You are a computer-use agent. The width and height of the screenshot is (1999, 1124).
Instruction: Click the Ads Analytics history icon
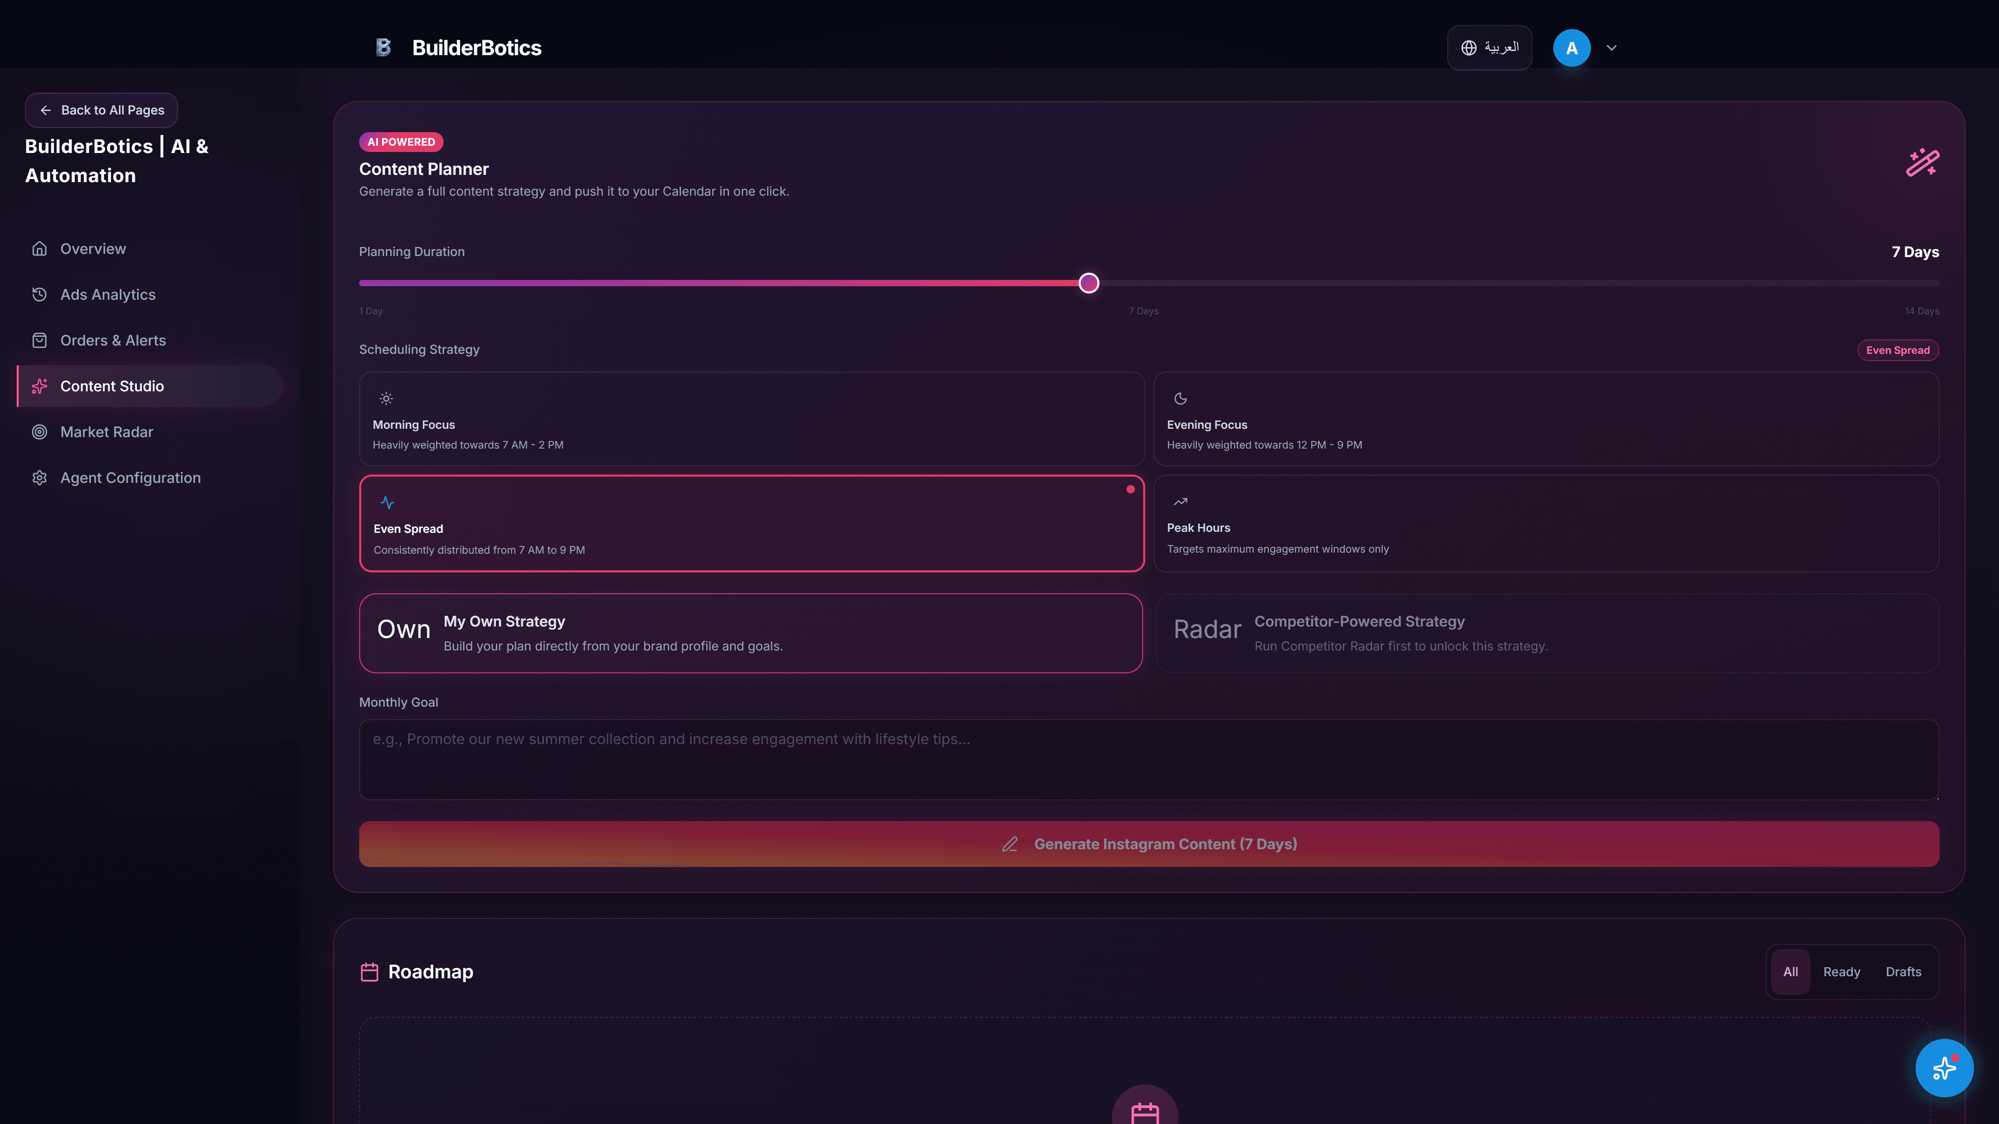pyautogui.click(x=40, y=294)
